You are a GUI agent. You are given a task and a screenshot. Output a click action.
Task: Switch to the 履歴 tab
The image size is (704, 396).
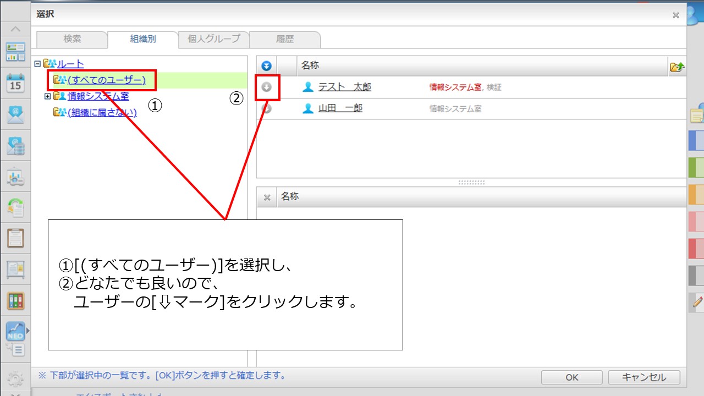(285, 39)
